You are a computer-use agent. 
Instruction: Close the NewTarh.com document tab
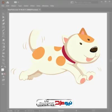tap(40, 10)
